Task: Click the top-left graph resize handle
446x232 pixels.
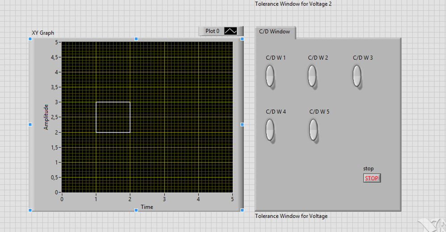Action: click(30, 39)
